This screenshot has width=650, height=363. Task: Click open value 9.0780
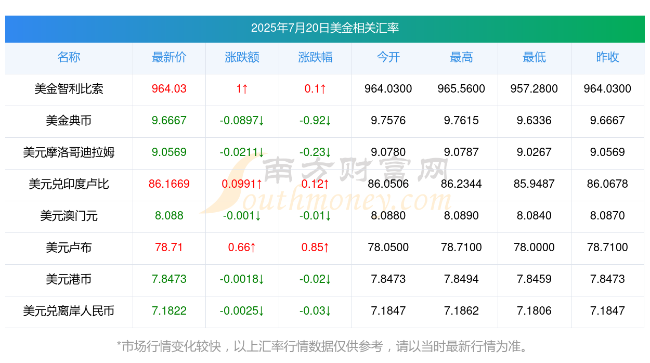[x=388, y=152]
